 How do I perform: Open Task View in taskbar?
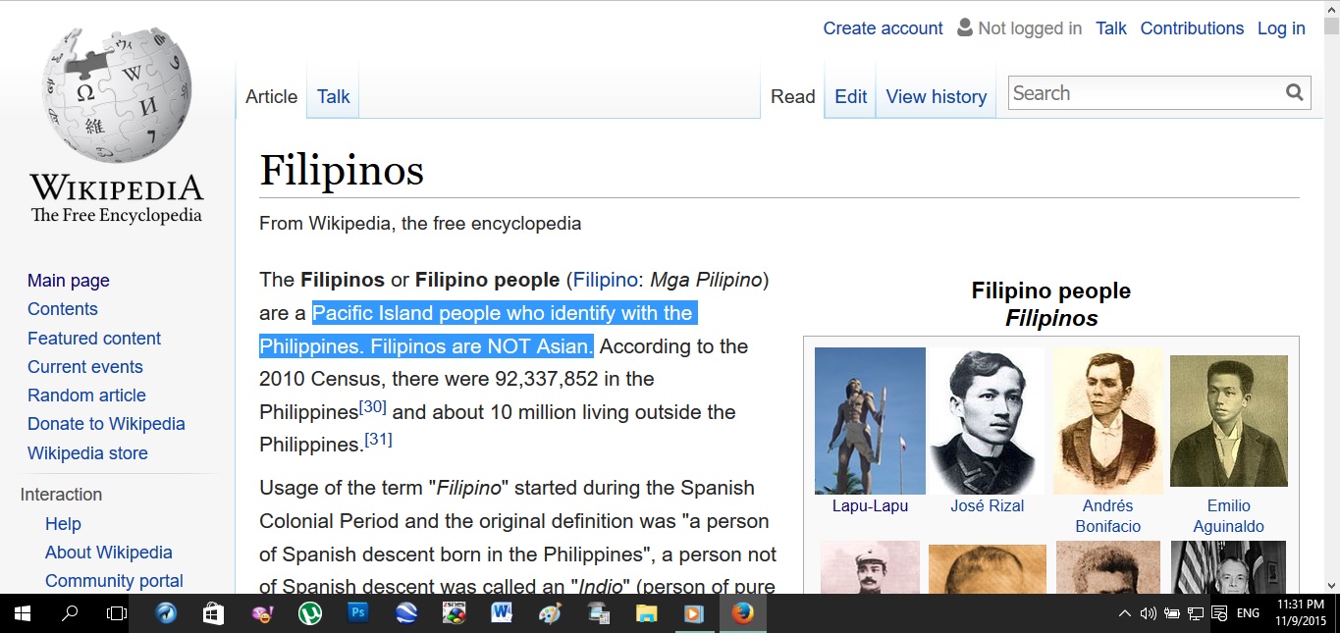pyautogui.click(x=117, y=613)
